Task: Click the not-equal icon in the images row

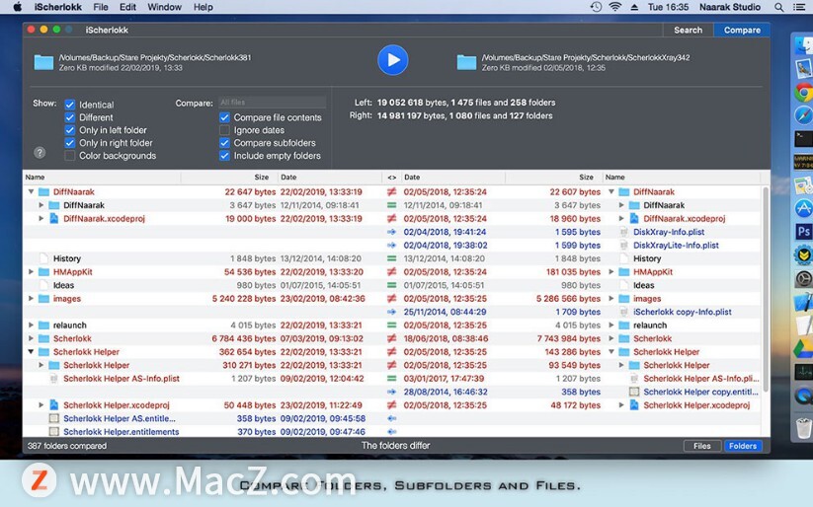Action: (x=391, y=298)
